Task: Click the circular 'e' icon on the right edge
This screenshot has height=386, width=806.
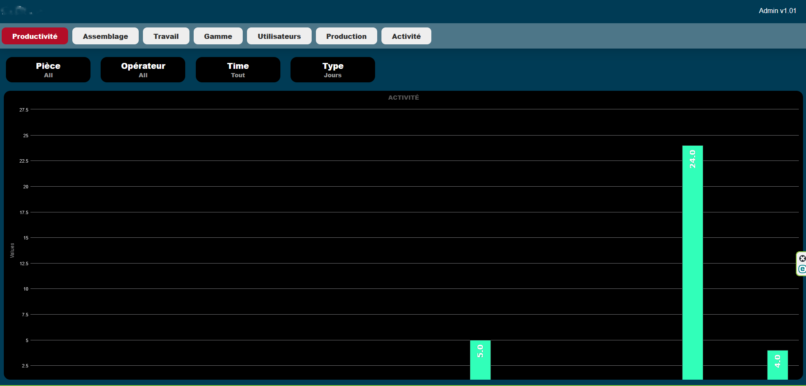Action: coord(802,269)
